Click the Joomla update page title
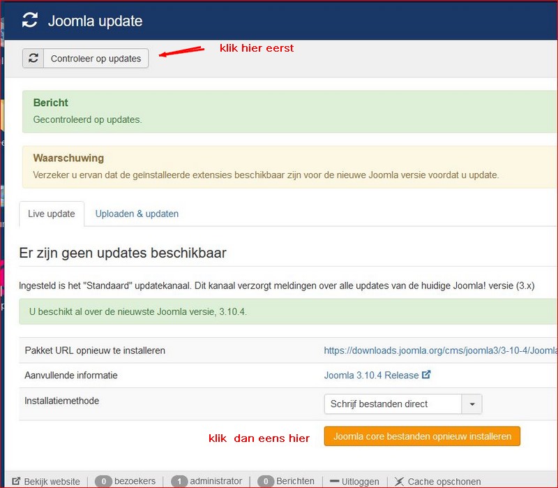 pos(96,21)
